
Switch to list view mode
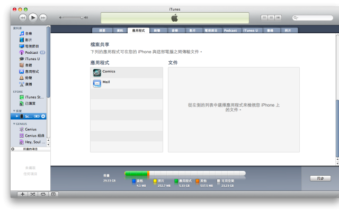click(x=264, y=17)
